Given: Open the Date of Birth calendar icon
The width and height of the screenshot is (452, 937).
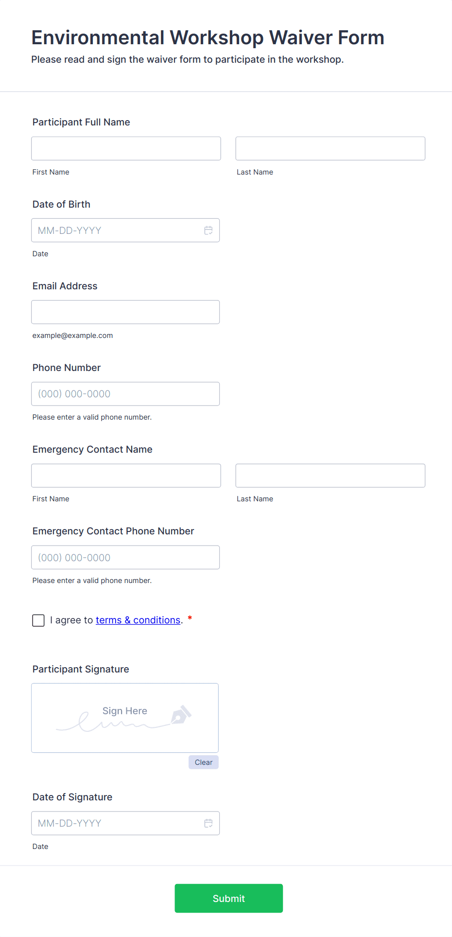Looking at the screenshot, I should pos(209,230).
